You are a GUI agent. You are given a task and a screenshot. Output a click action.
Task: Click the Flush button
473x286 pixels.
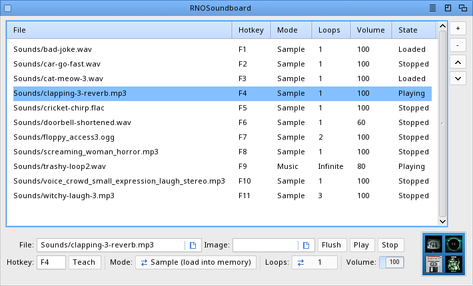pos(331,245)
